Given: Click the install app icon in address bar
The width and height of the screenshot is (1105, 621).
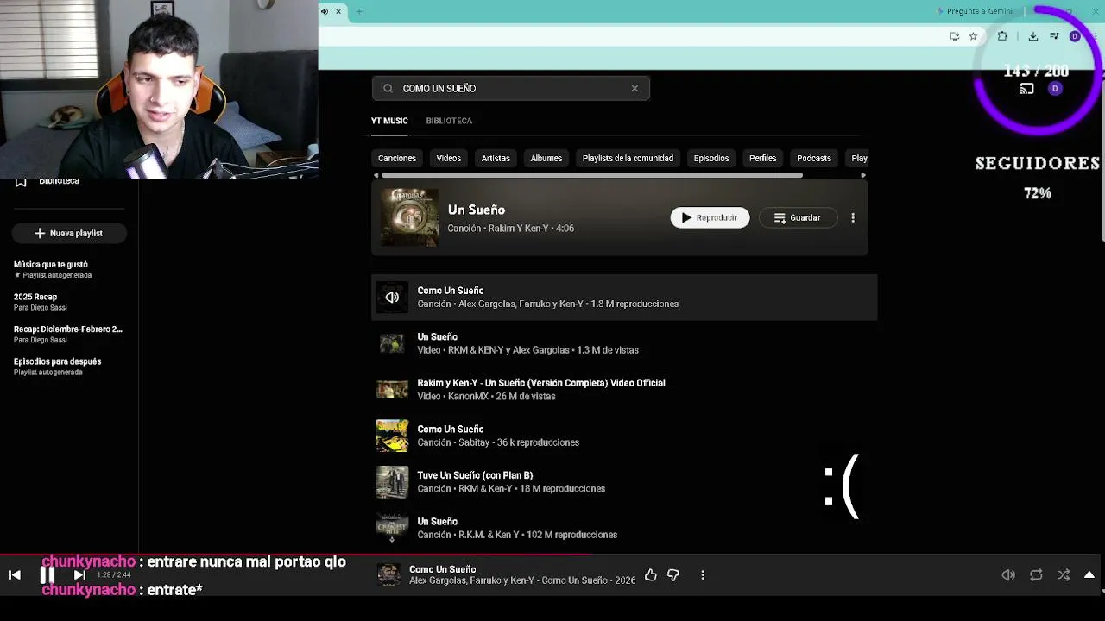Looking at the screenshot, I should tap(955, 36).
